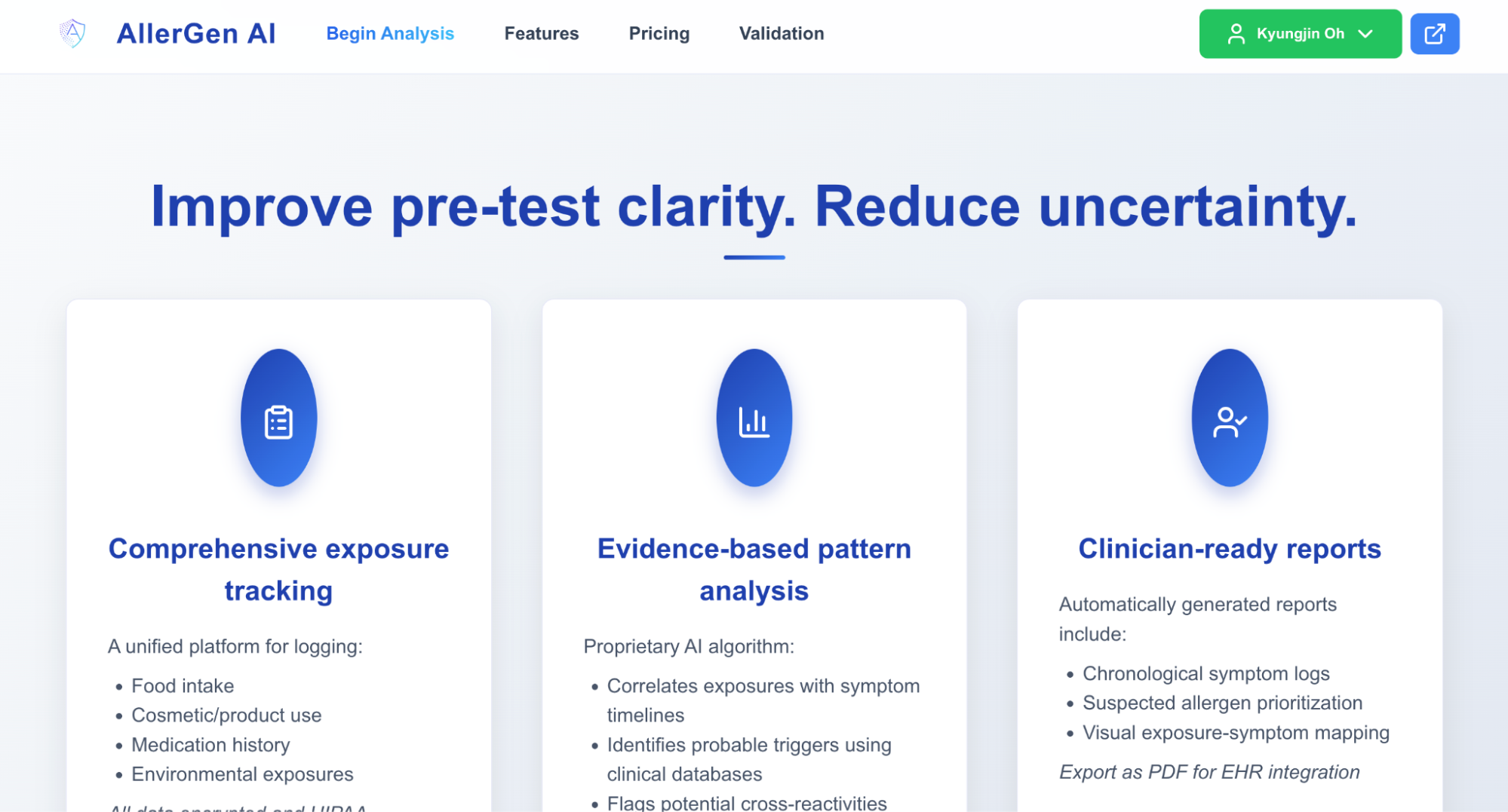Select the Clinician-ready reports heading
The height and width of the screenshot is (812, 1508).
pos(1230,549)
